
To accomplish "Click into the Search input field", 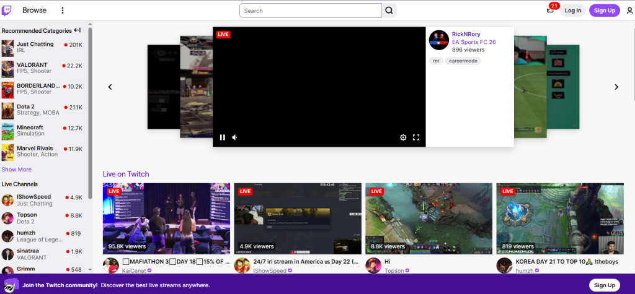I will pos(310,11).
